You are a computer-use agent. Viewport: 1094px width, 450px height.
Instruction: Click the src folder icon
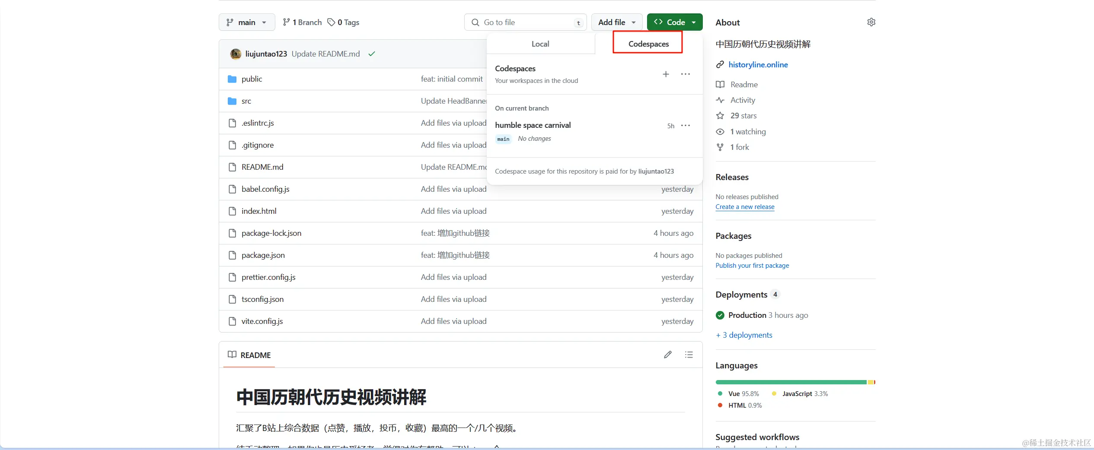pyautogui.click(x=232, y=101)
